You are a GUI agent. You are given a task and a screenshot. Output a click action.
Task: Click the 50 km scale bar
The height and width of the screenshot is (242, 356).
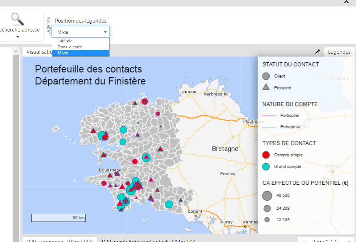click(58, 218)
